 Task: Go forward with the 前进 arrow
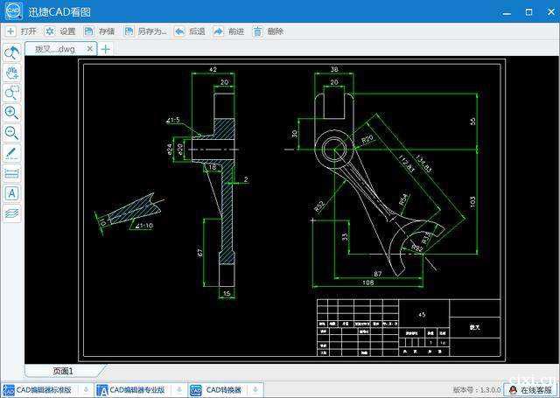[218, 31]
